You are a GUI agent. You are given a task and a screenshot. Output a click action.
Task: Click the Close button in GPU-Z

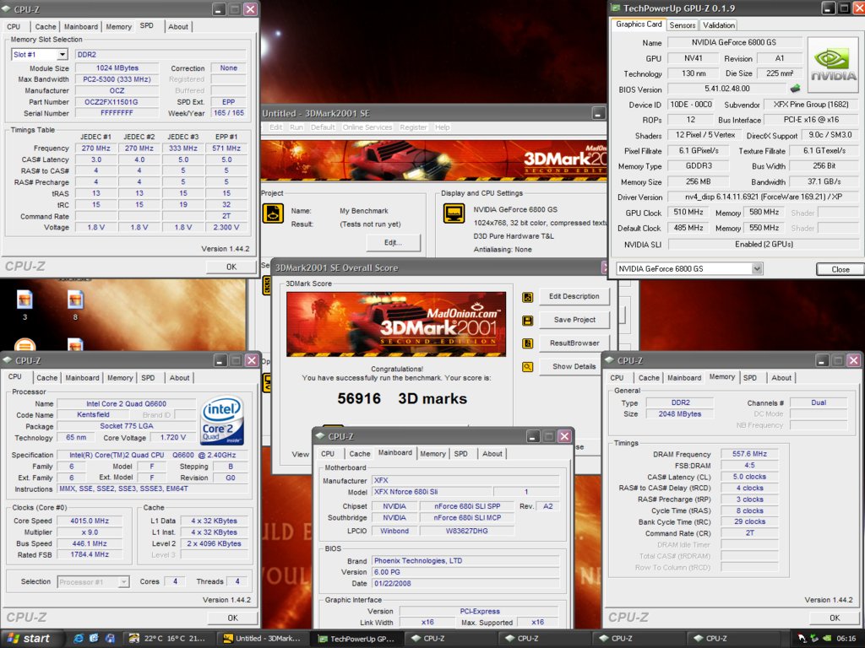pos(841,269)
